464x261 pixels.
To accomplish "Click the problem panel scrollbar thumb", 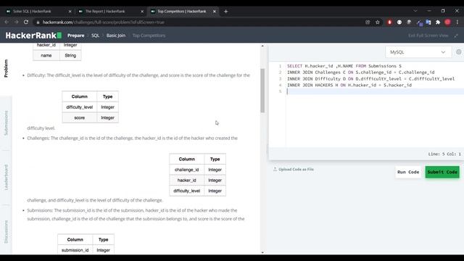I will [262, 91].
